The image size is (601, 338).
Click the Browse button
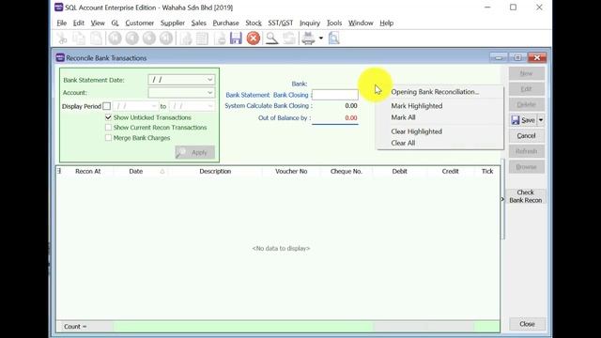pos(526,167)
